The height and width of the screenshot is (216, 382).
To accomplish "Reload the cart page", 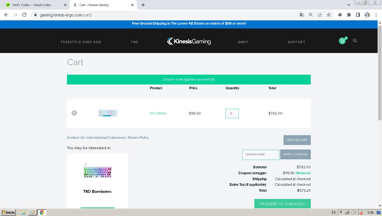I will (x=24, y=15).
